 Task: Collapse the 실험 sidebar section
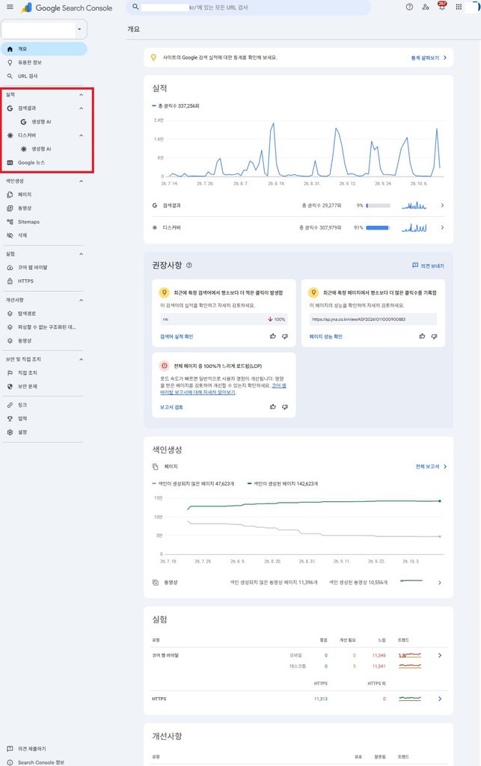(x=81, y=254)
